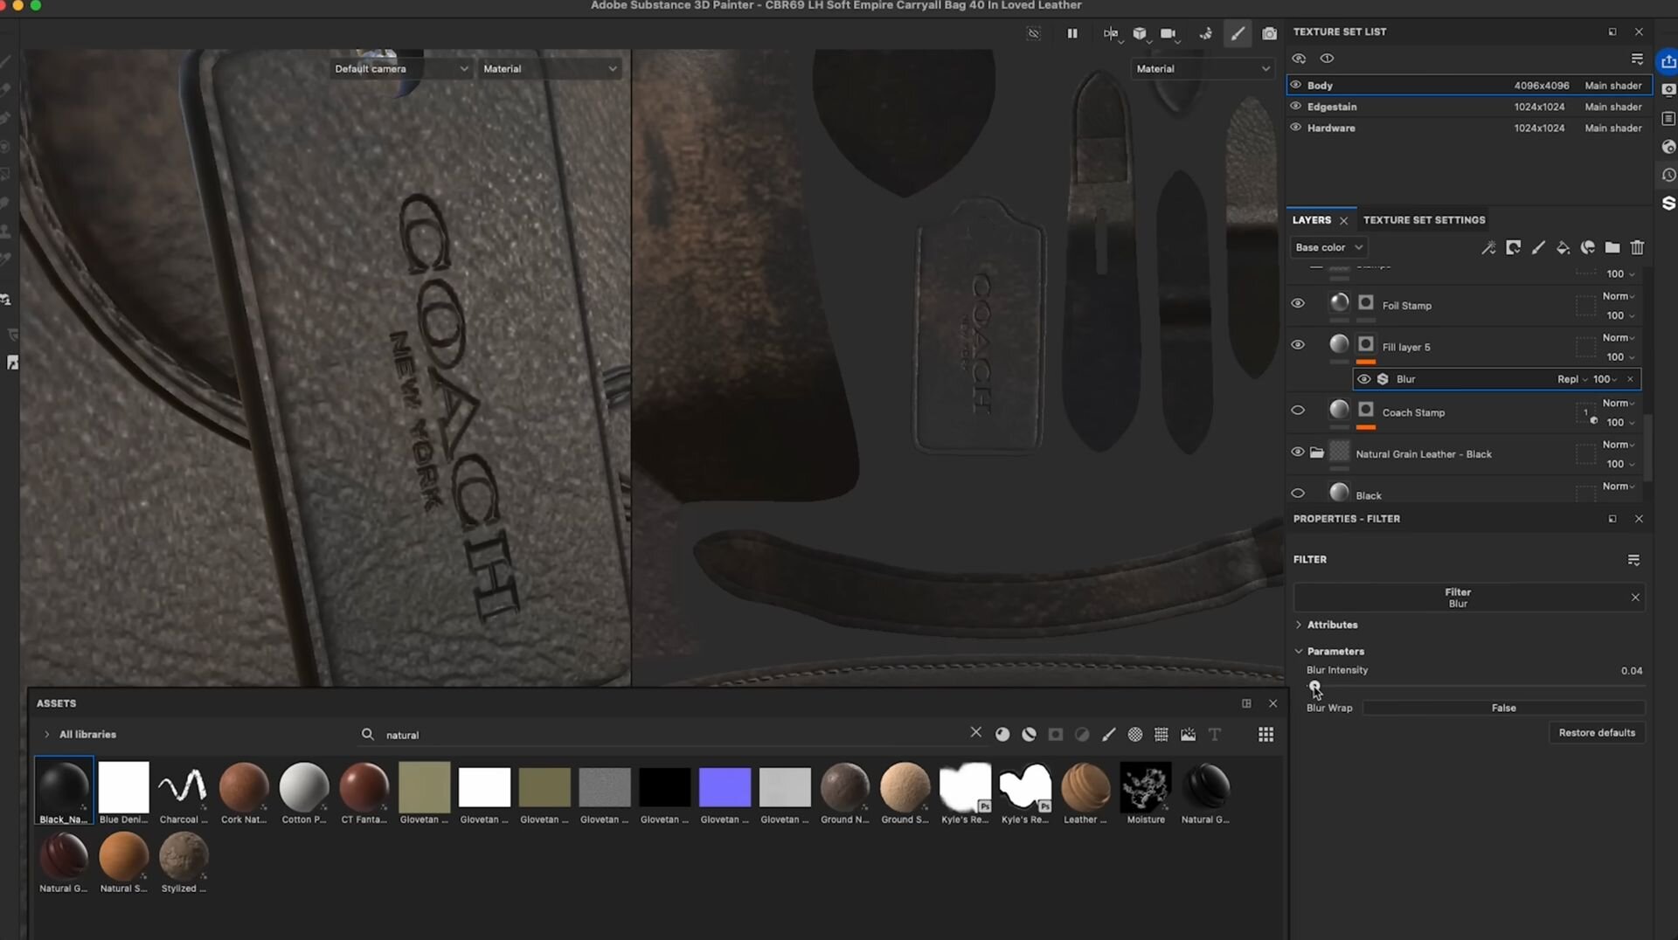The width and height of the screenshot is (1678, 940).
Task: Filter assets by fonts T icon
Action: [x=1215, y=735]
